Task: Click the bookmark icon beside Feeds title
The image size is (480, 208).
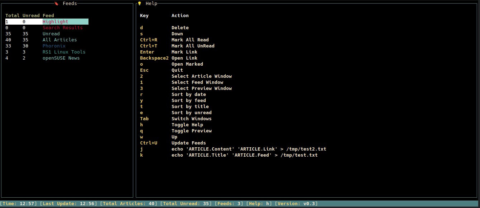Action: coord(56,4)
